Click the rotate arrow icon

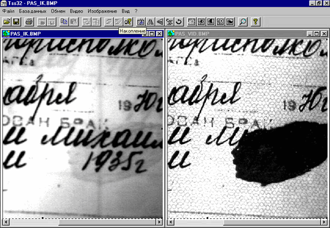pos(179,22)
